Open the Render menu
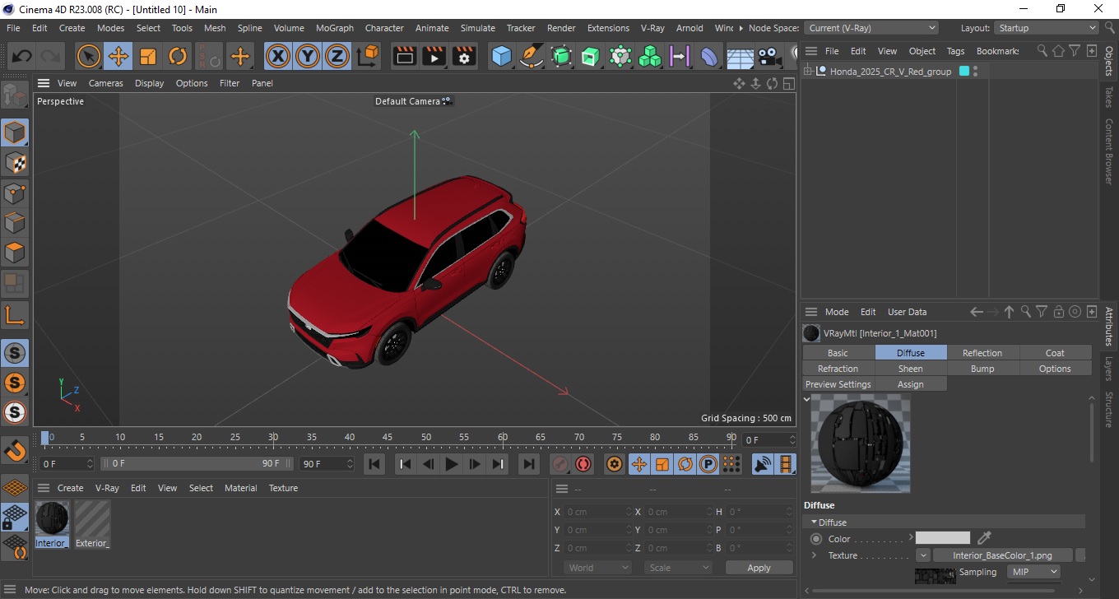Viewport: 1119px width, 599px height. tap(561, 28)
